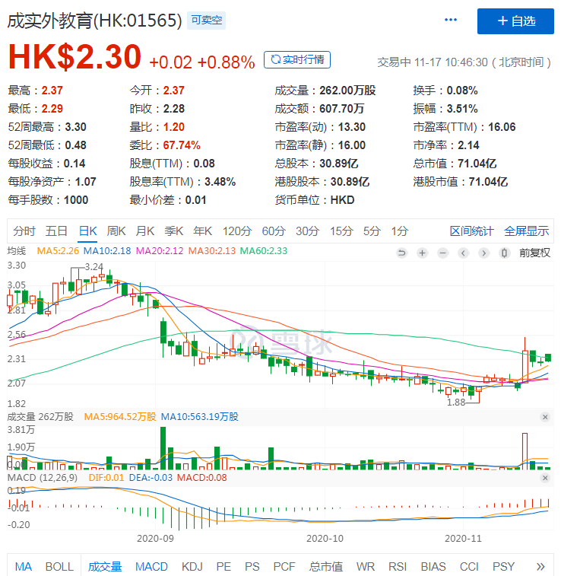The height and width of the screenshot is (576, 561).
Task: Toggle the PSY indicator
Action: [x=503, y=566]
